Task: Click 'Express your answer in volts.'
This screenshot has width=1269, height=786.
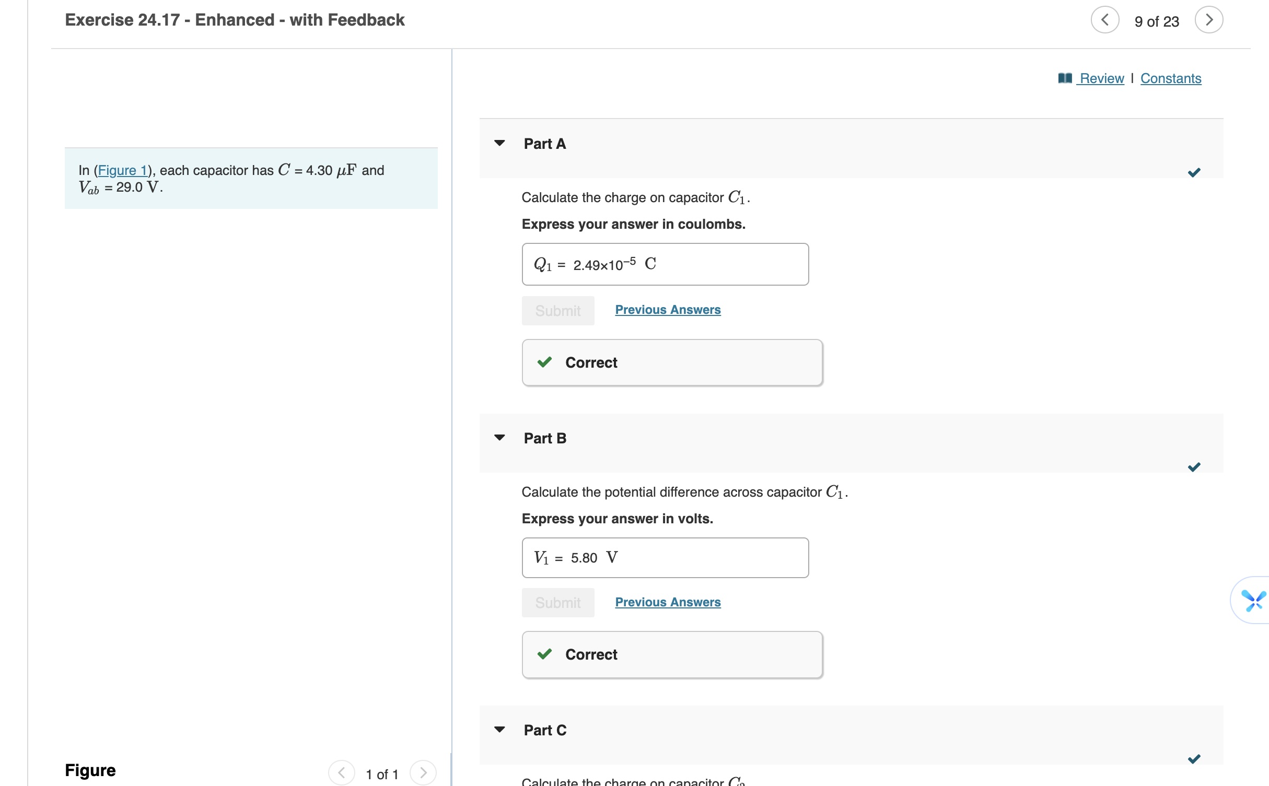Action: [617, 519]
